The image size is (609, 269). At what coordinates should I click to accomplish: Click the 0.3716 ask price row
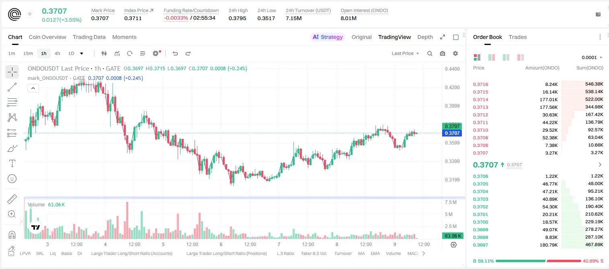(538, 84)
